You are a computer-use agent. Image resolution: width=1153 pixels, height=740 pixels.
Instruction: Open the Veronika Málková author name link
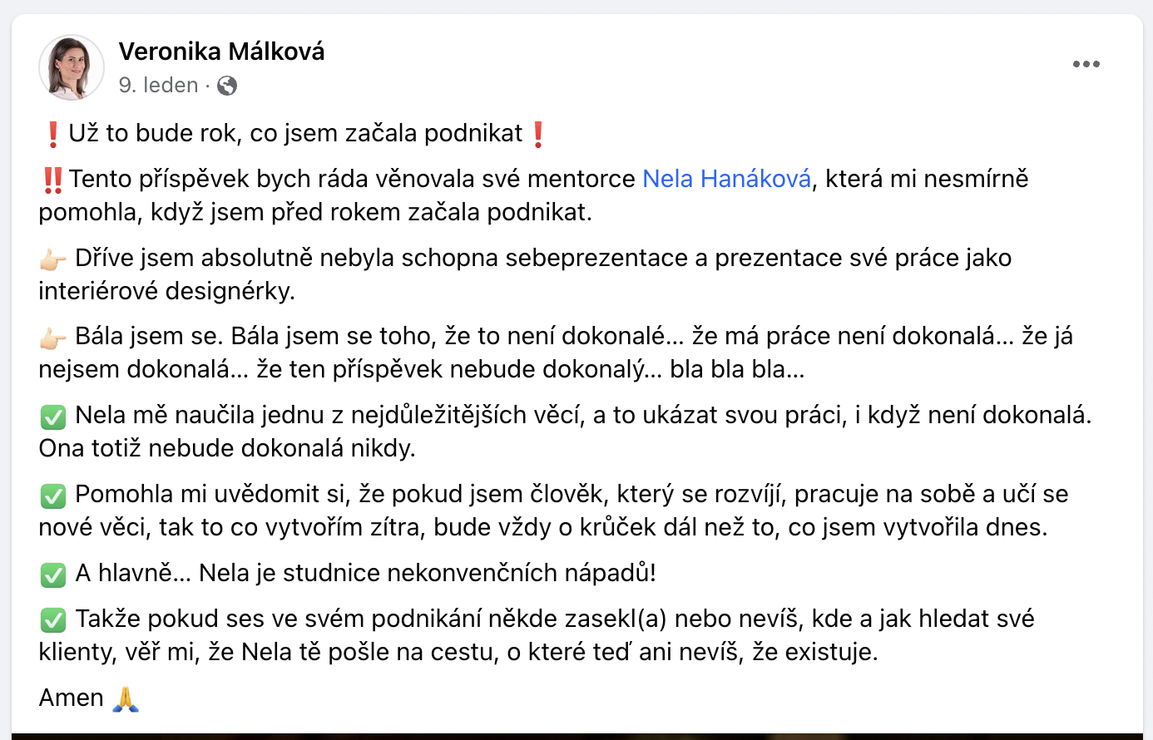(221, 52)
